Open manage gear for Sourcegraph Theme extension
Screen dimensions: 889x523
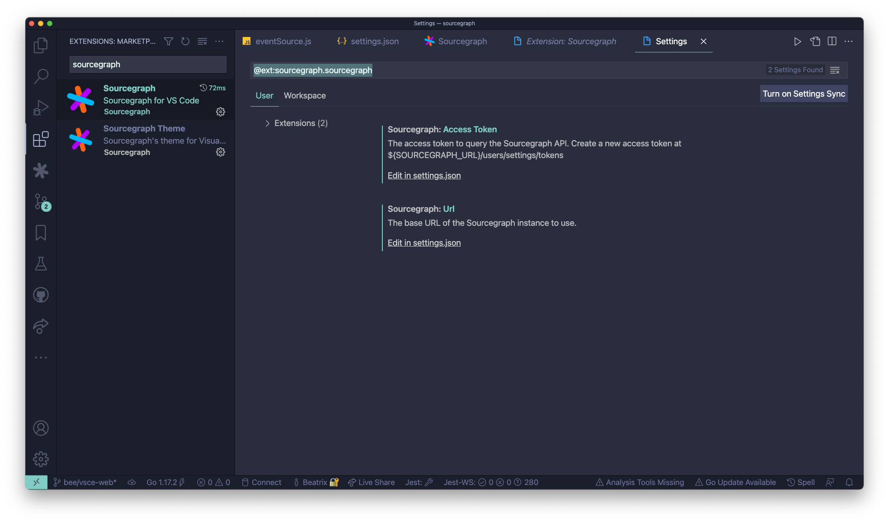[x=221, y=152]
